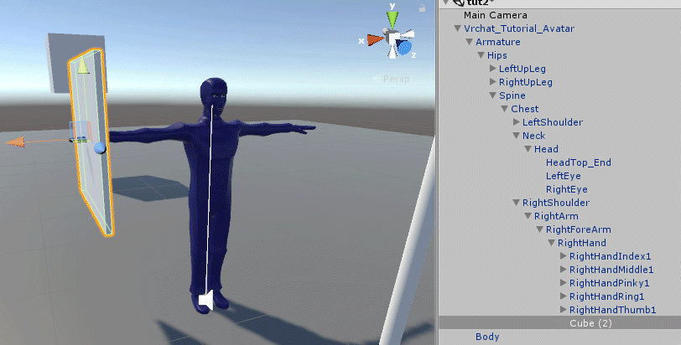Select RightShoulder in the hierarchy

[556, 203]
